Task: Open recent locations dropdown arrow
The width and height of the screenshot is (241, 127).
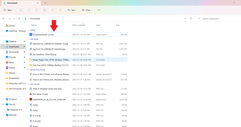Action: [x=14, y=19]
